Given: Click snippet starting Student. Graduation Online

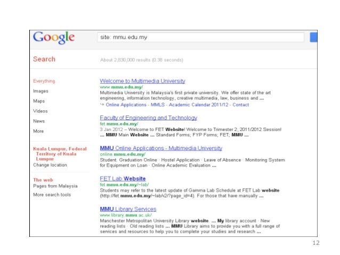Looking at the screenshot, I should coord(192,162).
